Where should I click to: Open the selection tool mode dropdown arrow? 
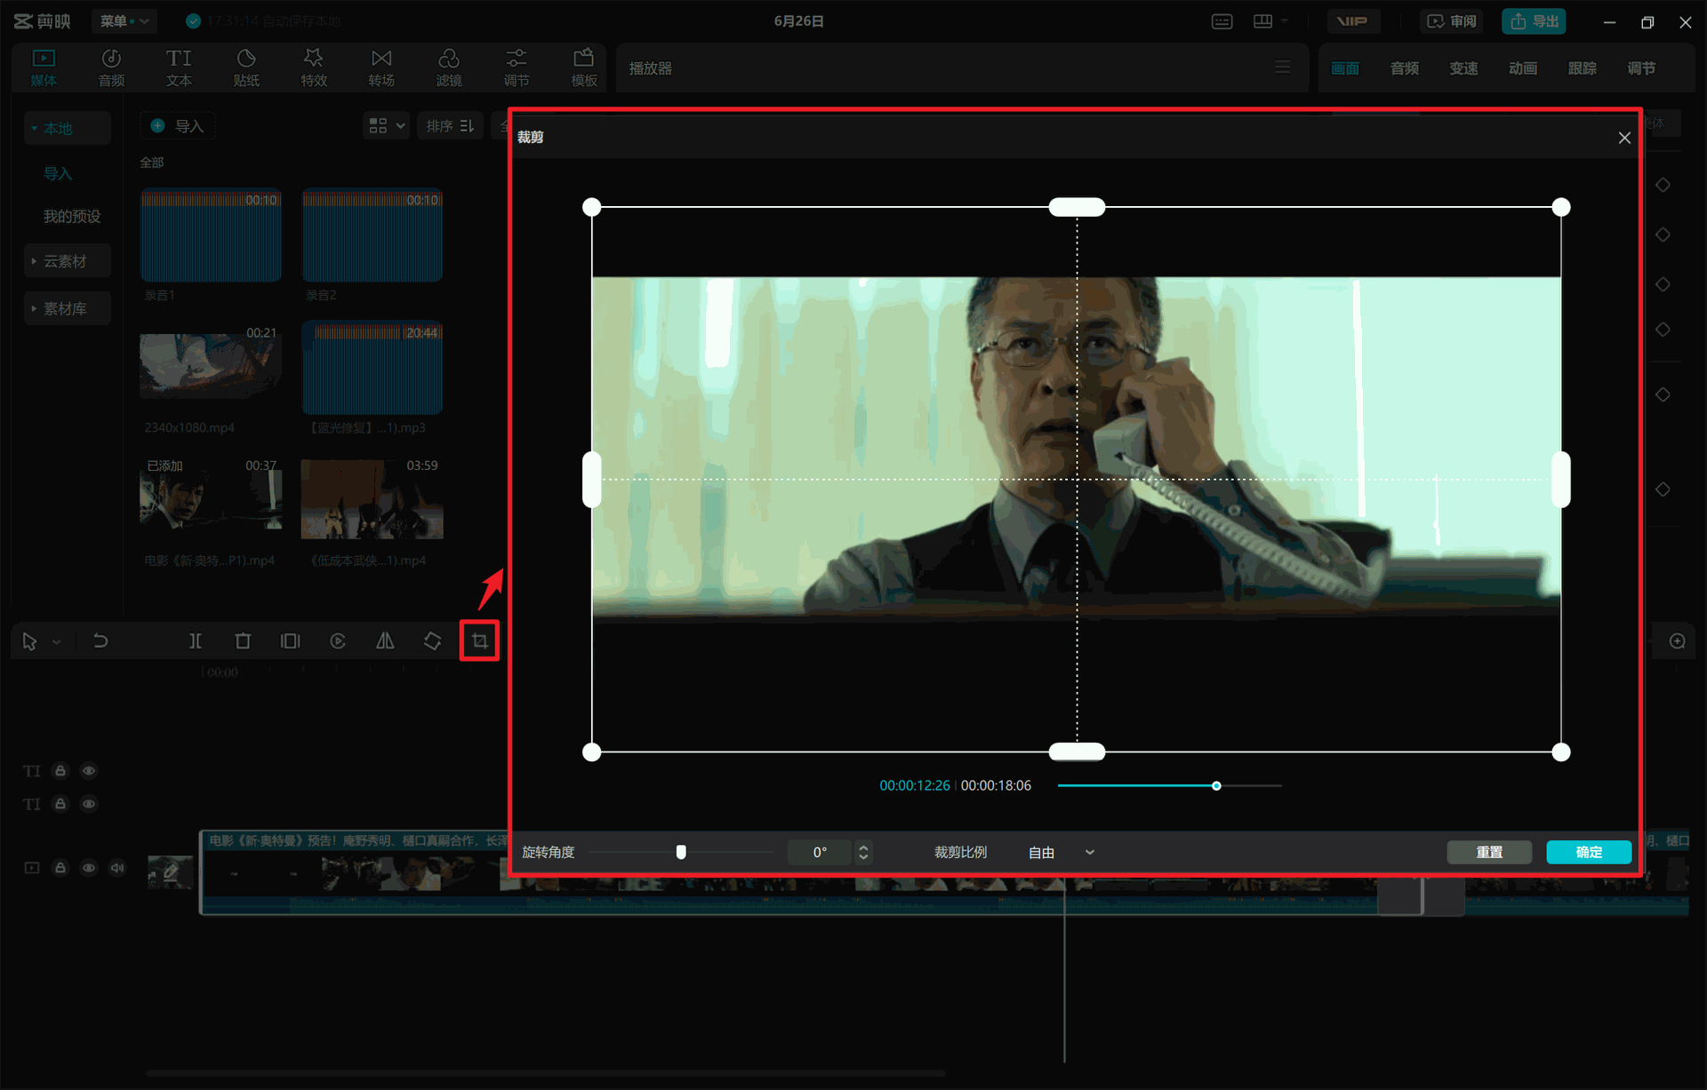[57, 642]
